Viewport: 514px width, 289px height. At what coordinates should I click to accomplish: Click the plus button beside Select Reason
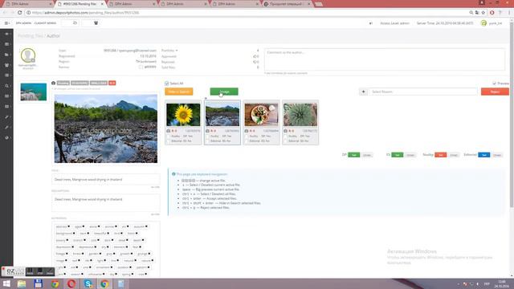click(364, 92)
